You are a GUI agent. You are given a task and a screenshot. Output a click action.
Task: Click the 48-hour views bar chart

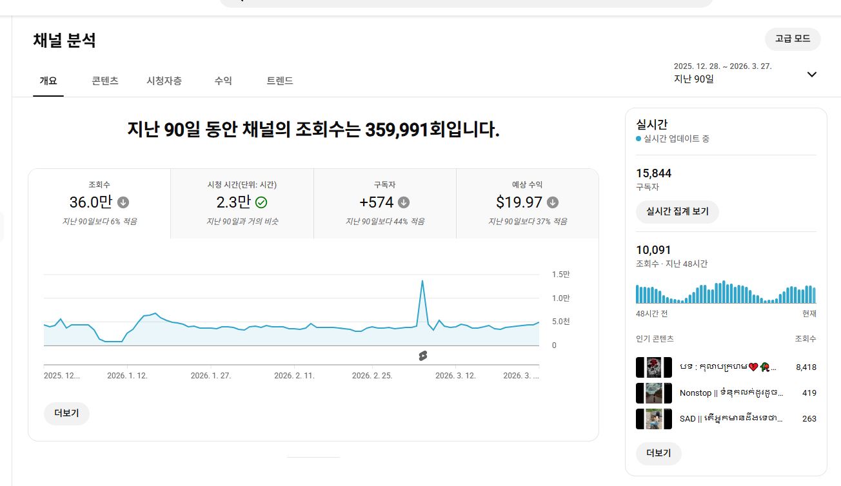(x=726, y=293)
